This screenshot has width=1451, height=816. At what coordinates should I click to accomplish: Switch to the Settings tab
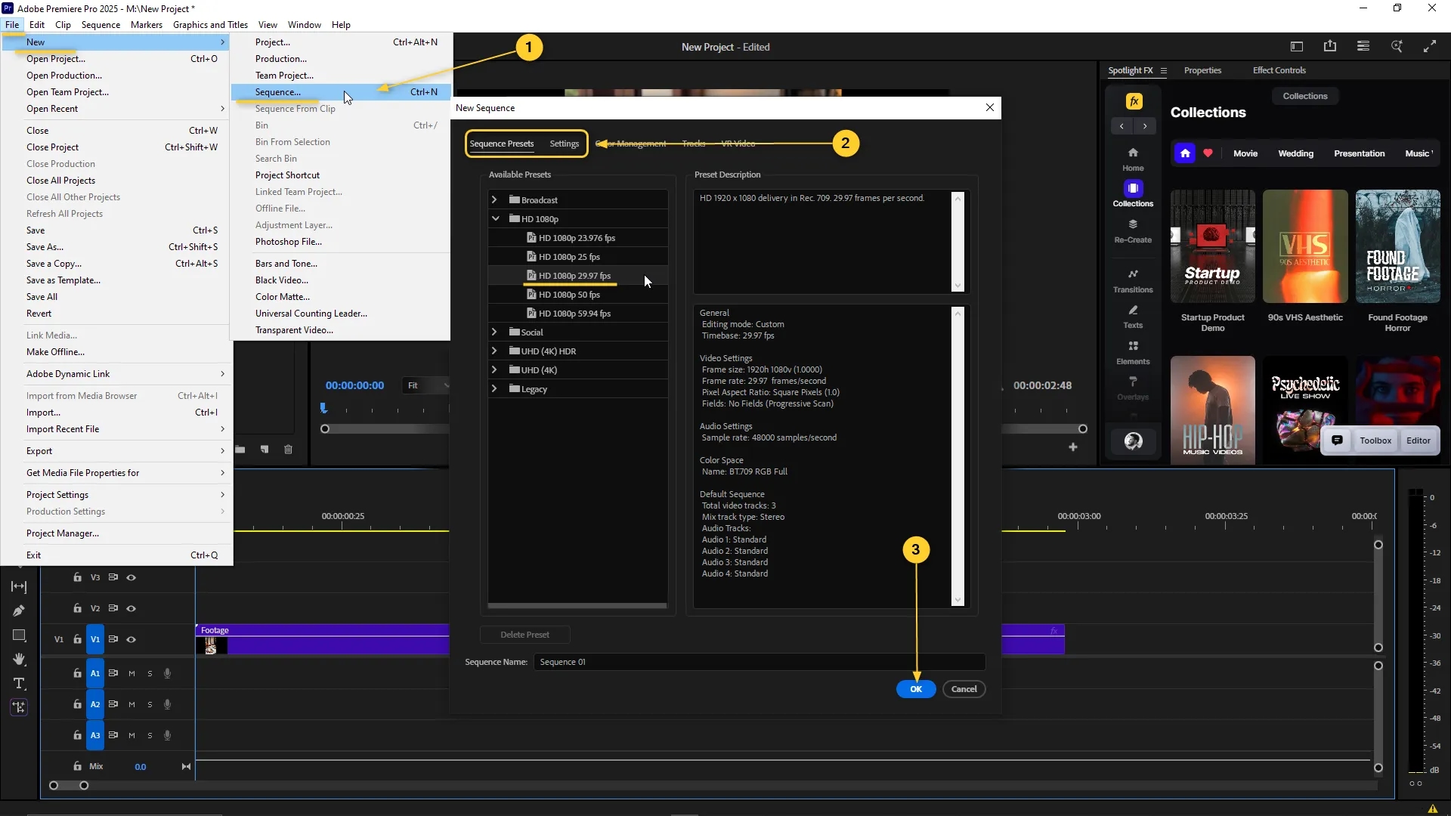[564, 144]
